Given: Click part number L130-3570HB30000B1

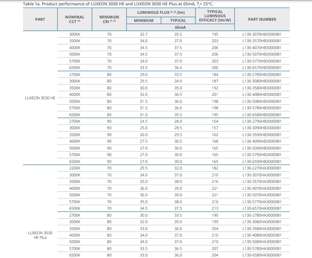Looking at the screenshot, I should point(262,41).
